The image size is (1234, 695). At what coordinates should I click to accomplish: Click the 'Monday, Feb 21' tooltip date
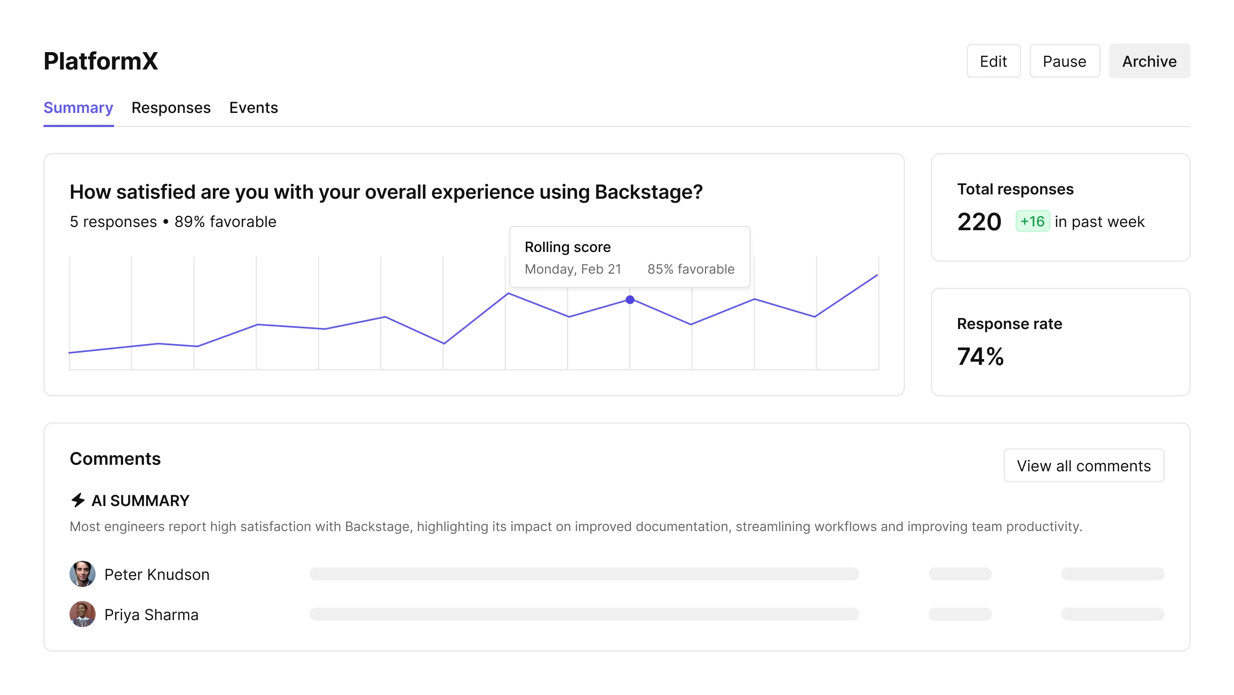(x=573, y=269)
